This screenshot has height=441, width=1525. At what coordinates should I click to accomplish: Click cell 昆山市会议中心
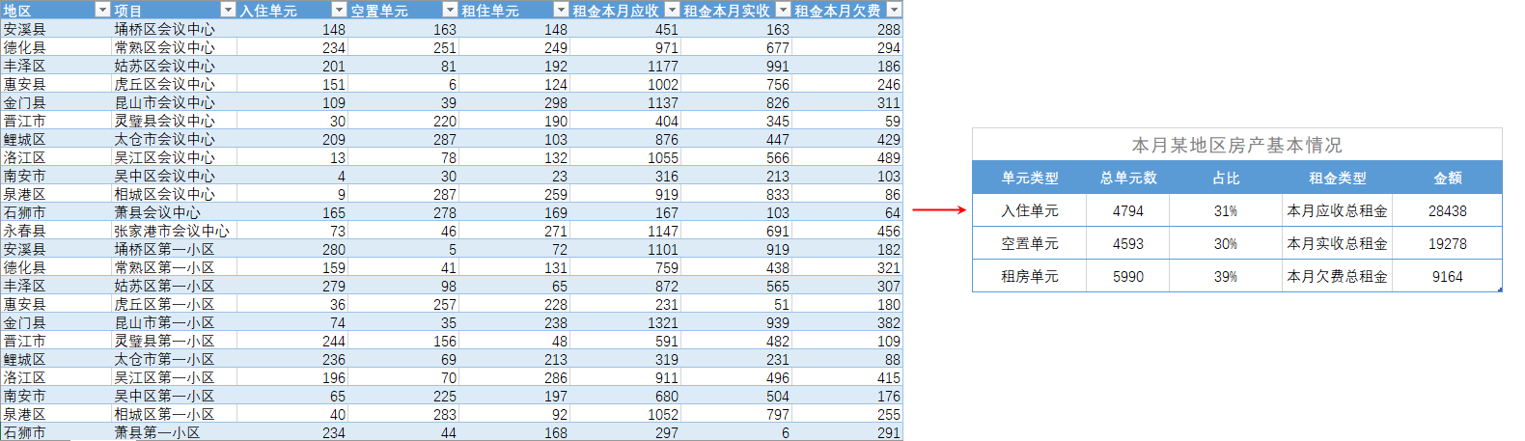174,102
